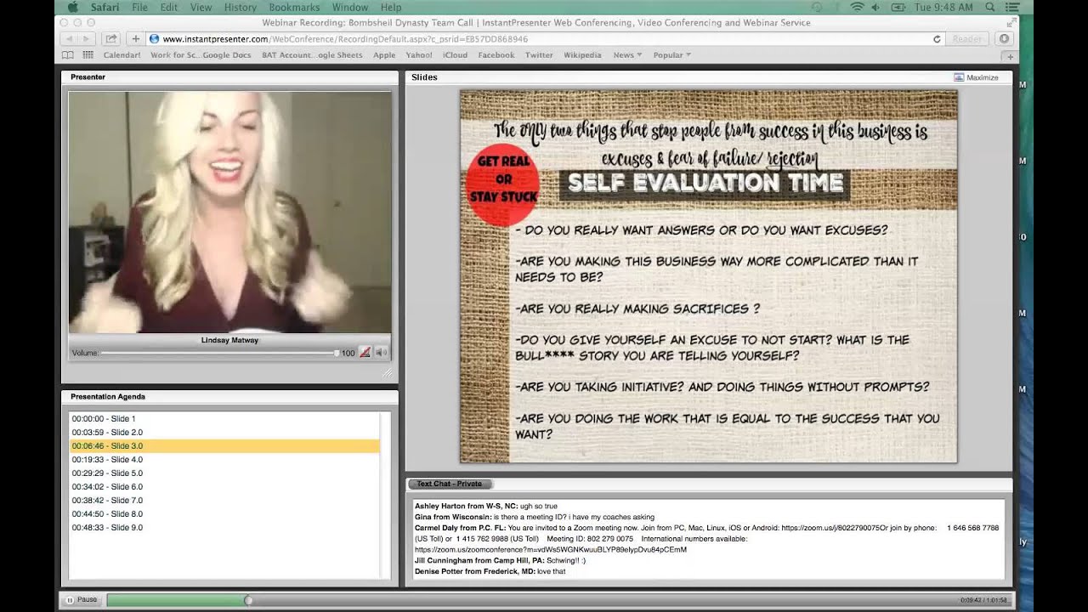Expand the News bookmarks folder
This screenshot has width=1088, height=612.
627,55
